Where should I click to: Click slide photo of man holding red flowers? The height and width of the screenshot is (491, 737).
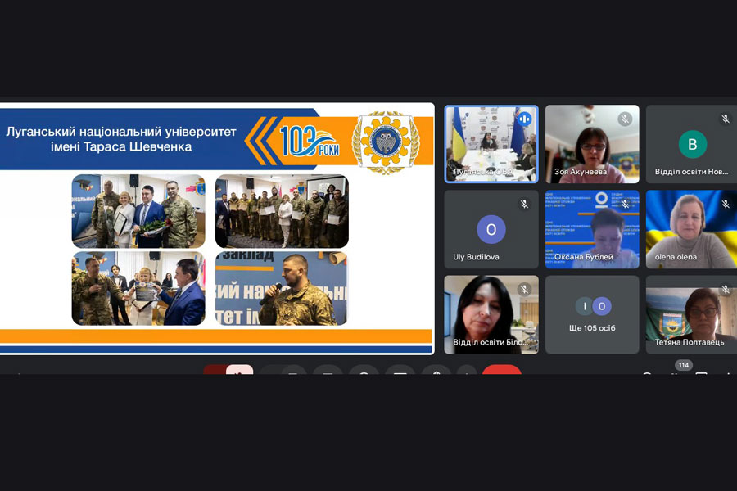tap(138, 211)
